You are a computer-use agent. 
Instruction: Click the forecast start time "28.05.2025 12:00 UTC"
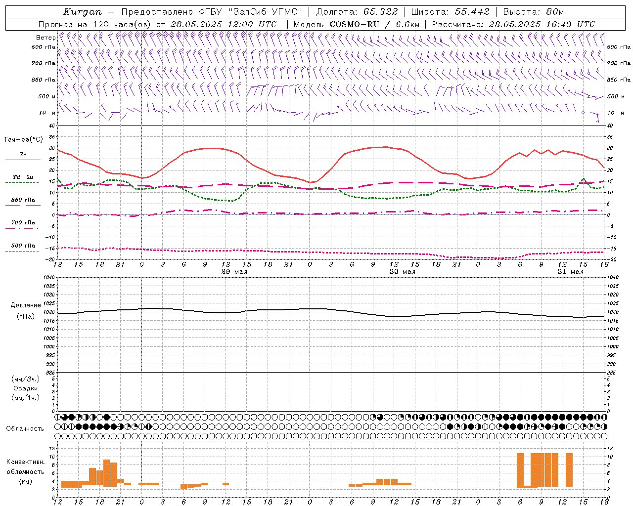click(224, 24)
